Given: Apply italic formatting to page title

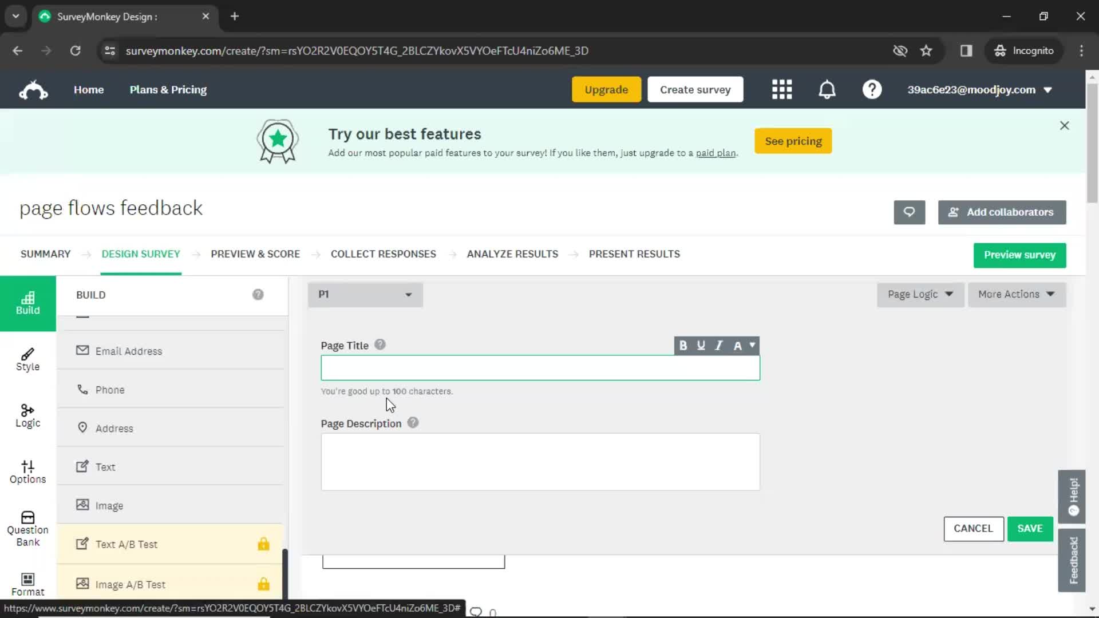Looking at the screenshot, I should [719, 346].
